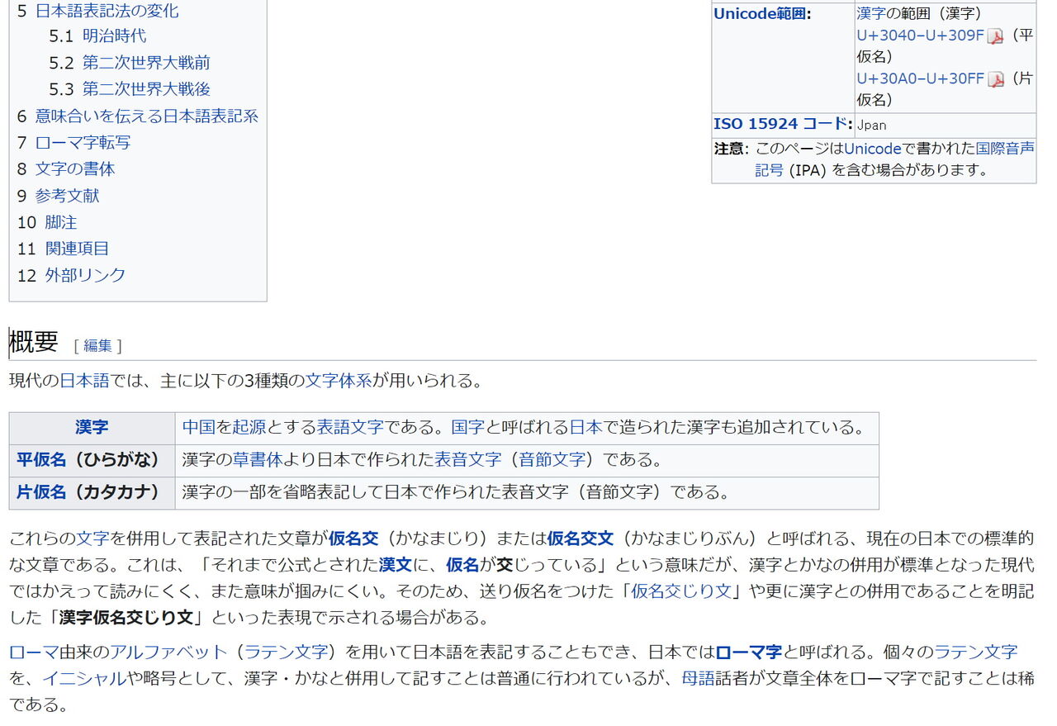The width and height of the screenshot is (1057, 726).
Task: Open the Unicode link in the 注意 note
Action: pos(872,149)
